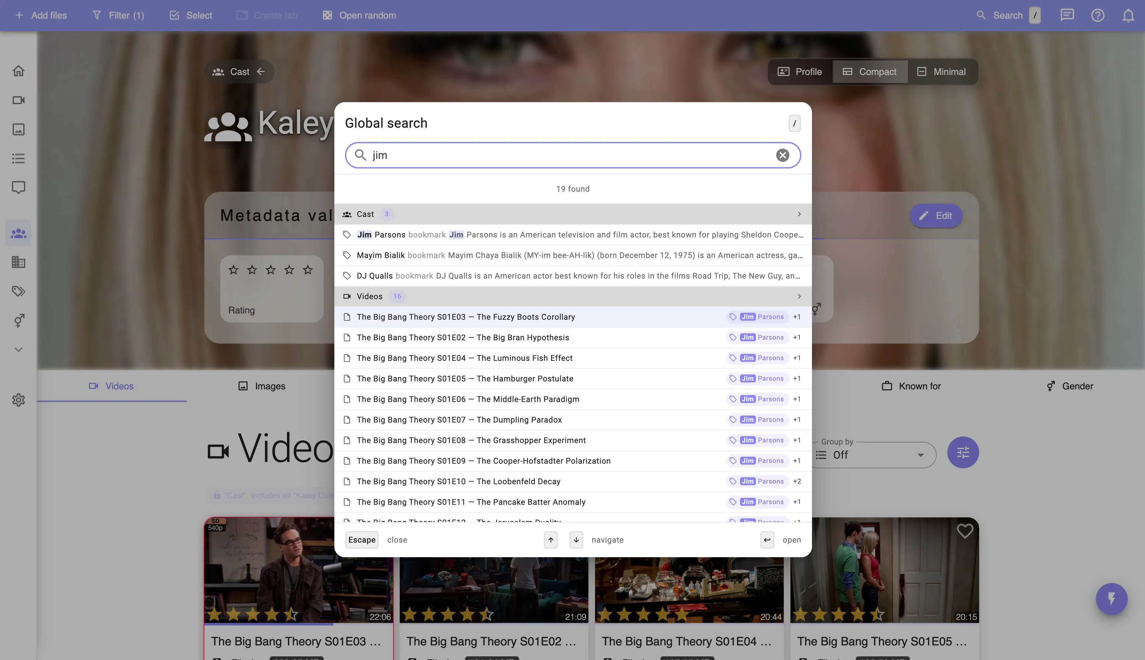Image resolution: width=1145 pixels, height=660 pixels.
Task: Open Filter (1) in top bar
Action: click(x=118, y=15)
